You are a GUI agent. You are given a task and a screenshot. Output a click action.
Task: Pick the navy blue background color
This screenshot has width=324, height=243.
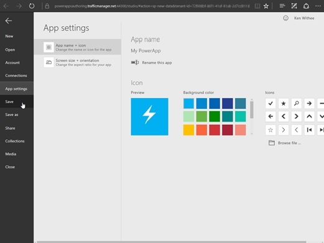click(228, 103)
